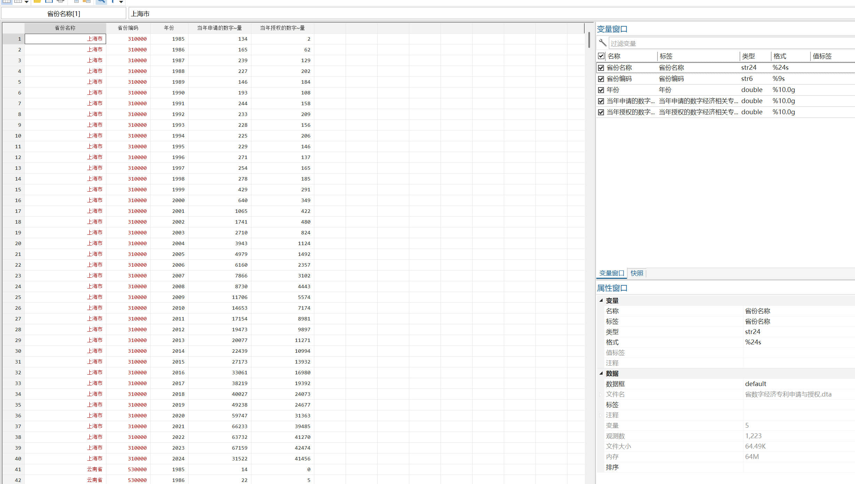
Task: Click the folder Open file toolbar icon
Action: pos(37,1)
